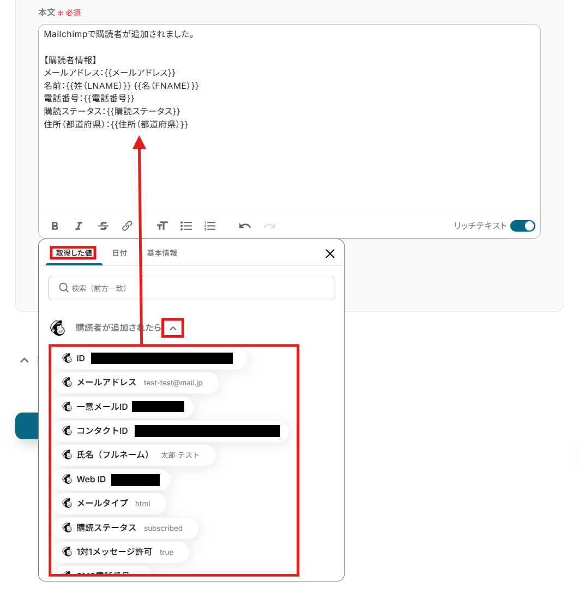579x600 pixels.
Task: Insert the メールアドレス value chip
Action: click(x=136, y=382)
